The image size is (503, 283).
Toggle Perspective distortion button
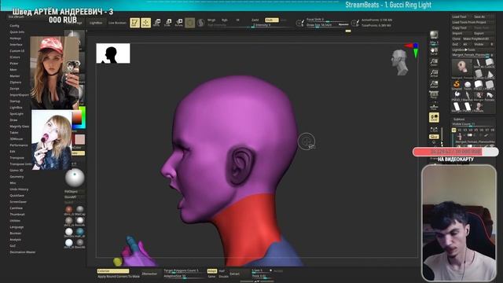[x=434, y=95]
